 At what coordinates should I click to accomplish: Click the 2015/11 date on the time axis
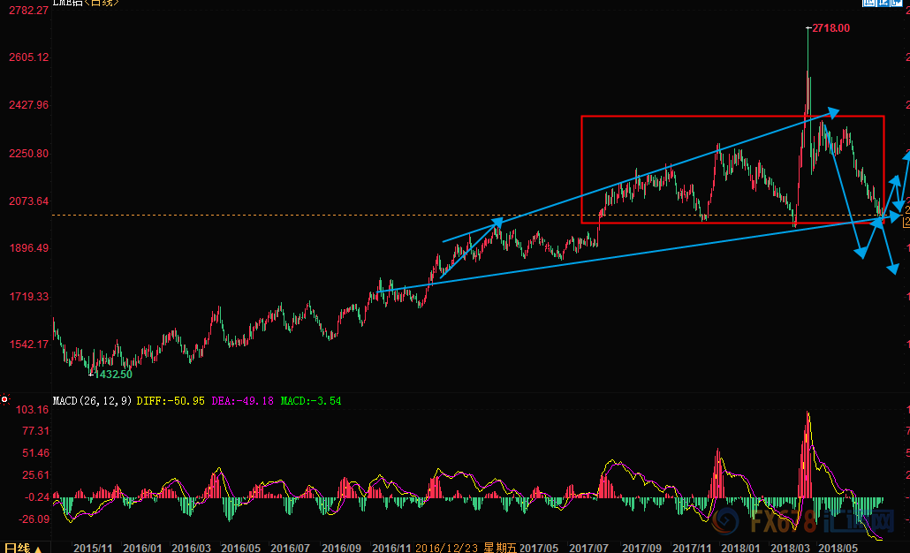pos(94,548)
